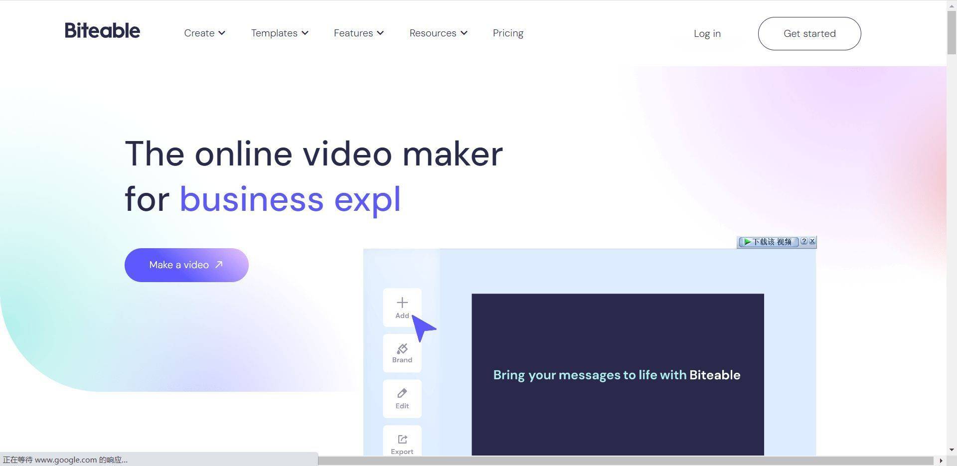Go to the Pricing page
The height and width of the screenshot is (466, 957).
508,33
